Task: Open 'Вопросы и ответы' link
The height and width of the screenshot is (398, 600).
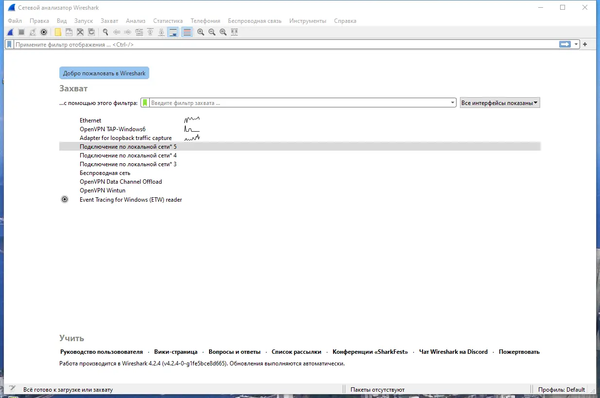Action: [234, 352]
